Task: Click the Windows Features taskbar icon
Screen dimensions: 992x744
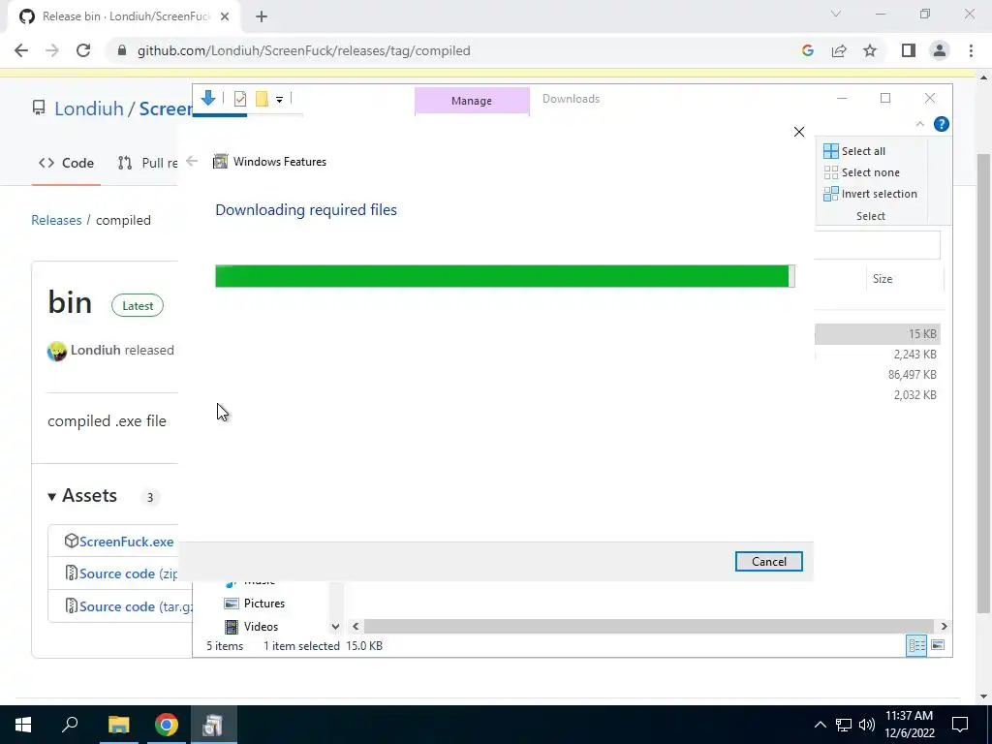Action: click(213, 725)
